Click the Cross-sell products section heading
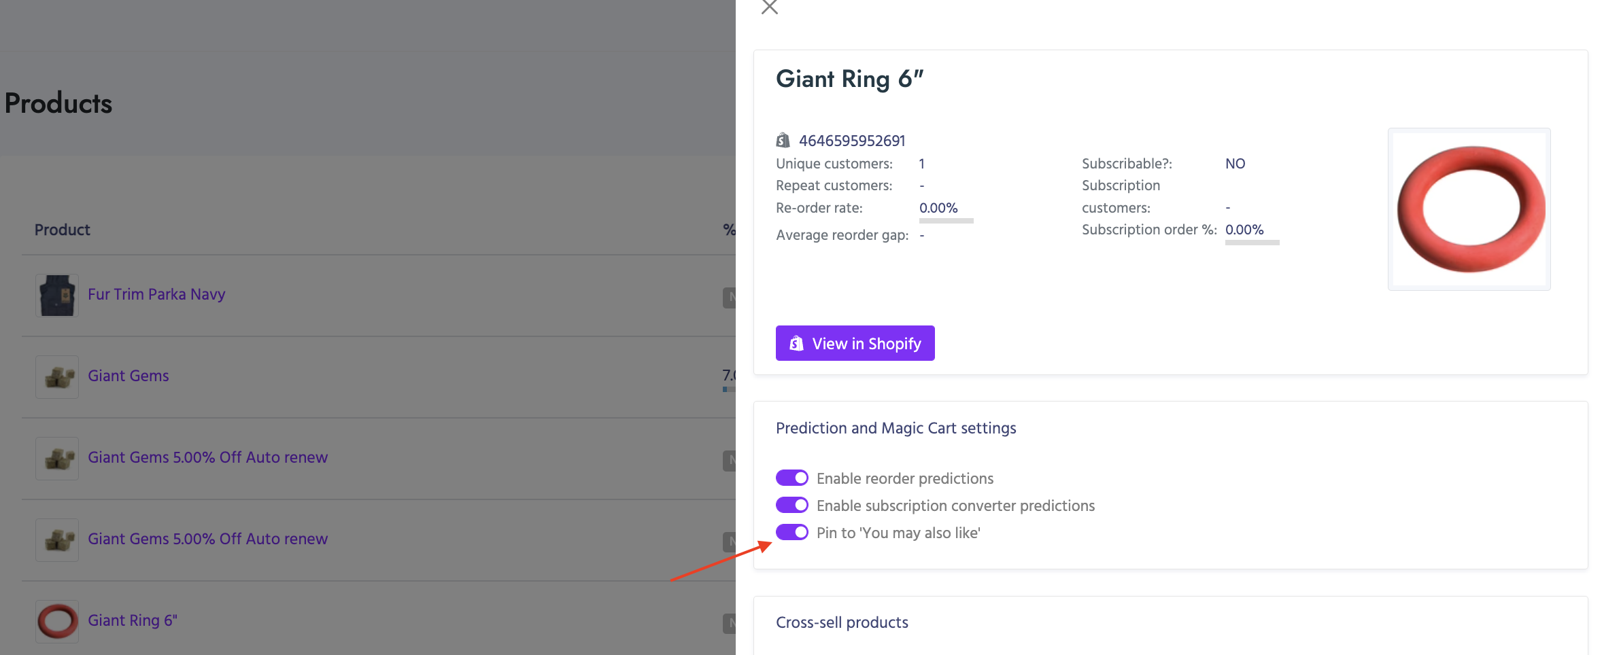Image resolution: width=1602 pixels, height=655 pixels. [842, 622]
